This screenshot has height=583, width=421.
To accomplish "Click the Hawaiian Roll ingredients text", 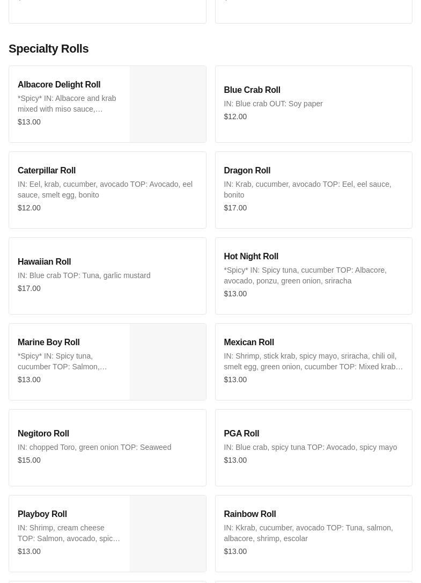I will click(84, 275).
